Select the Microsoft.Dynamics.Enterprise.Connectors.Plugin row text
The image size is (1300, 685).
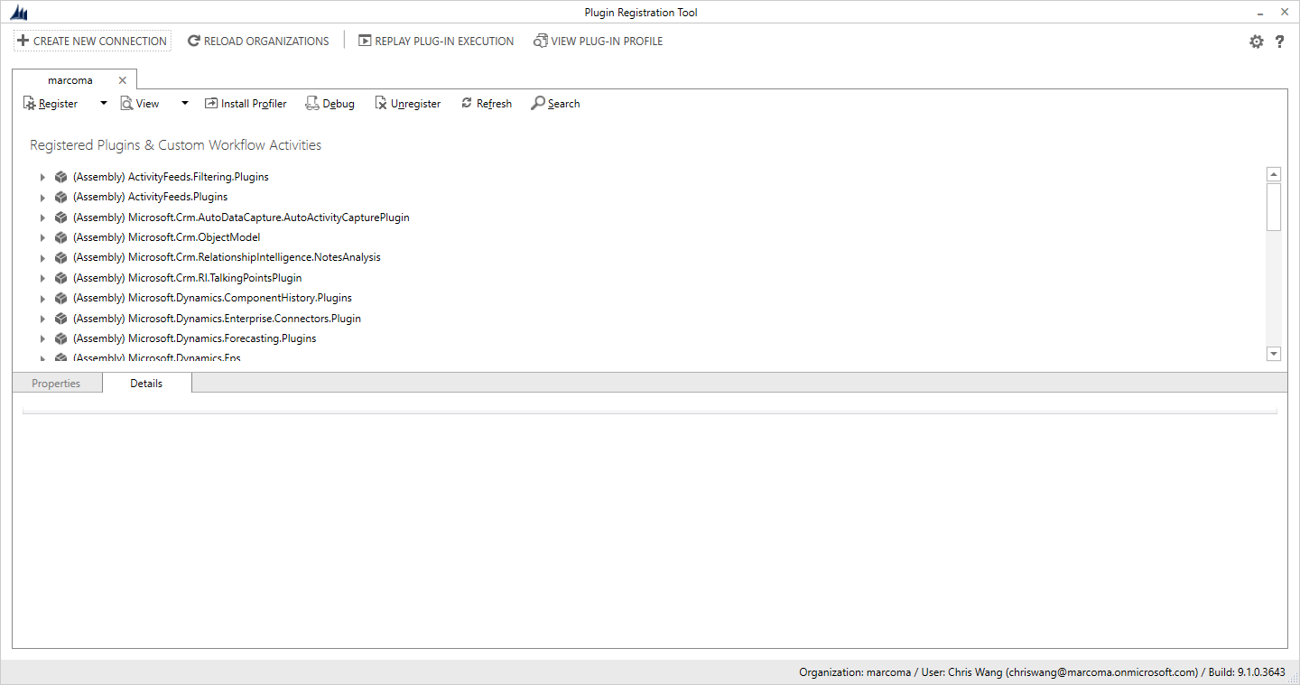[x=217, y=319]
